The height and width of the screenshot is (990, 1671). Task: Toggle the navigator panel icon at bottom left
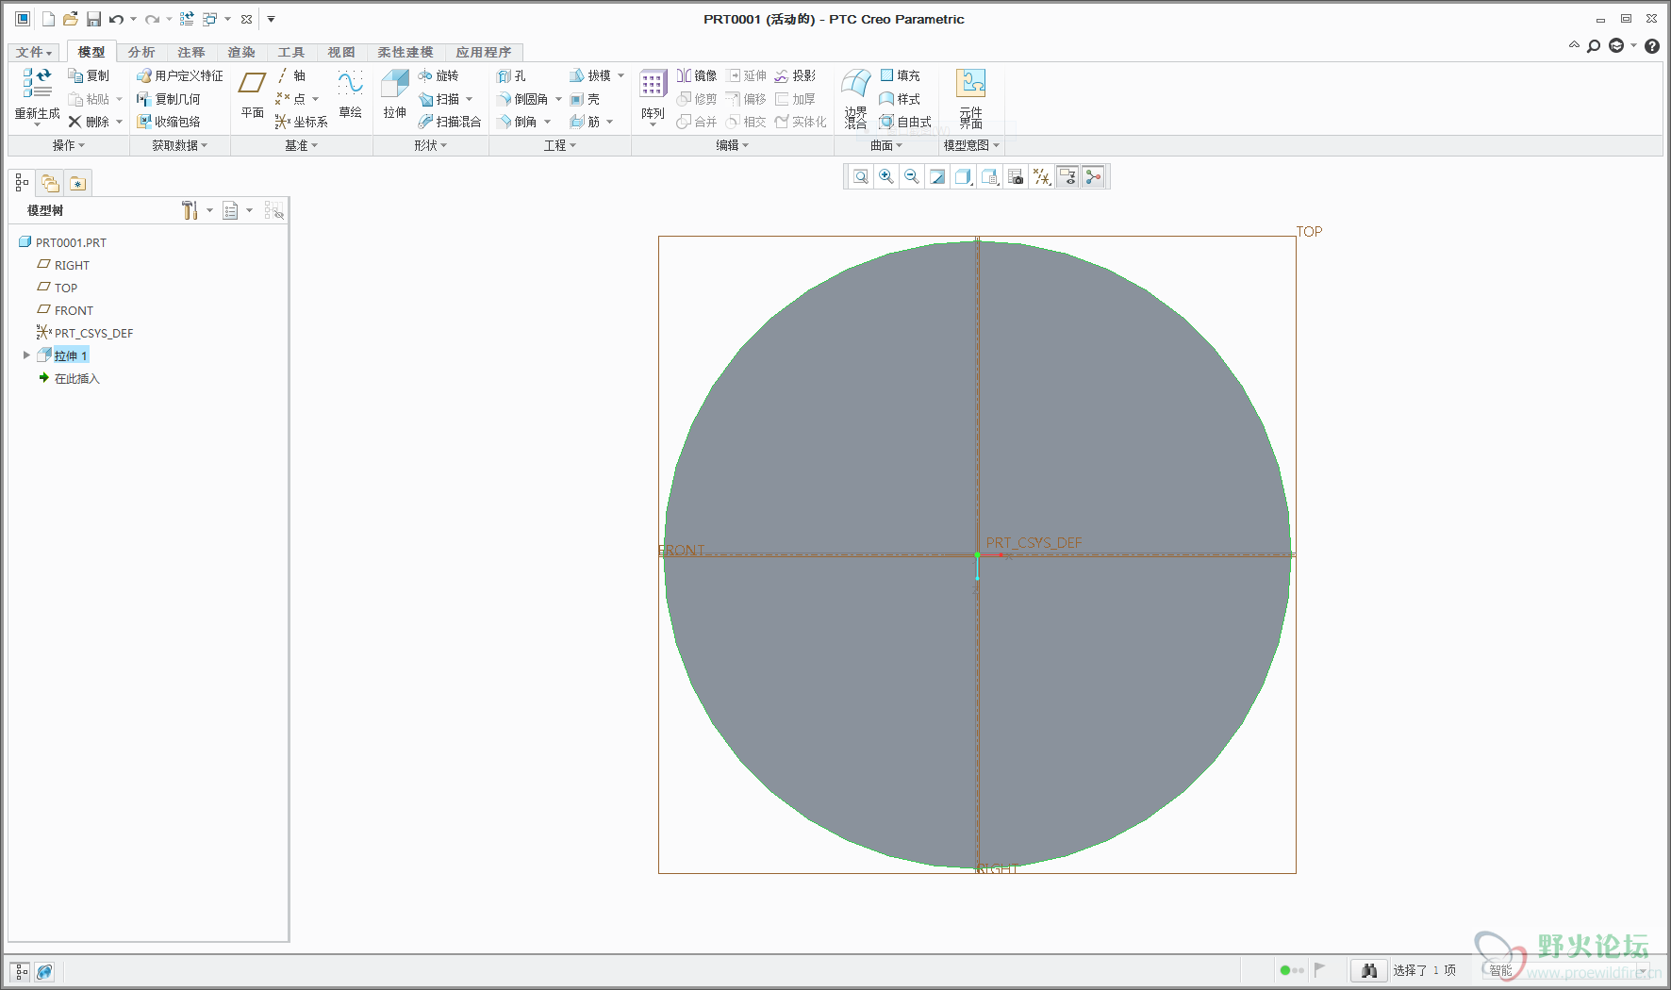[x=21, y=971]
